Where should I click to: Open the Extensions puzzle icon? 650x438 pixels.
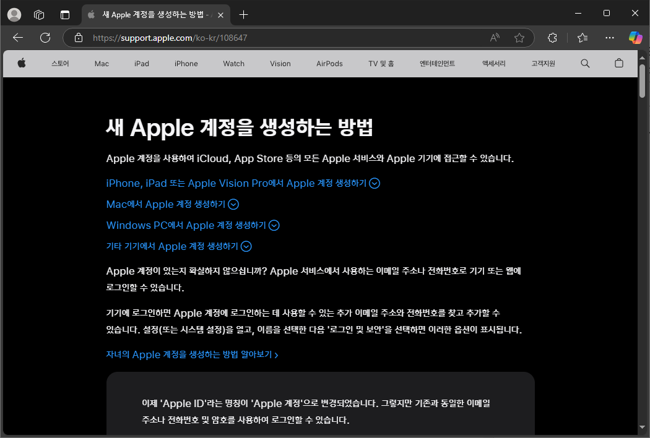[x=552, y=38]
